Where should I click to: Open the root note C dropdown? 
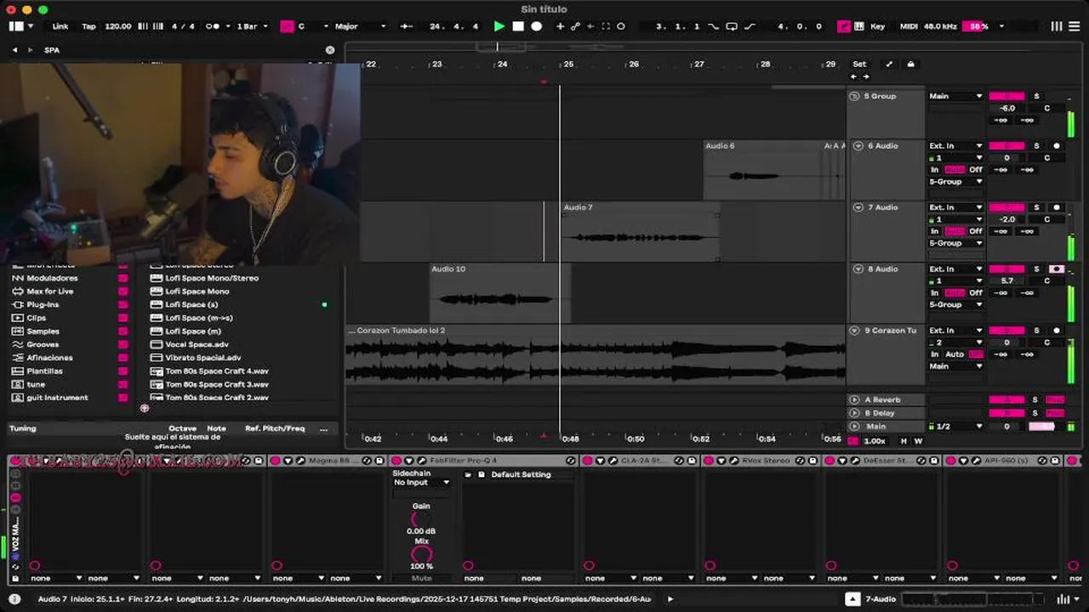313,26
